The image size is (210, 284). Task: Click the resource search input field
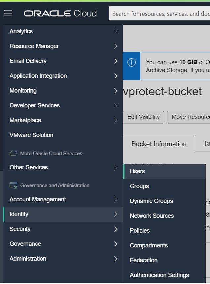pos(160,14)
